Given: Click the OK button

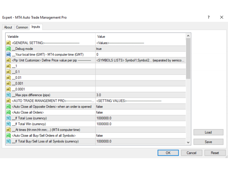Looking at the screenshot, I should [168, 153].
